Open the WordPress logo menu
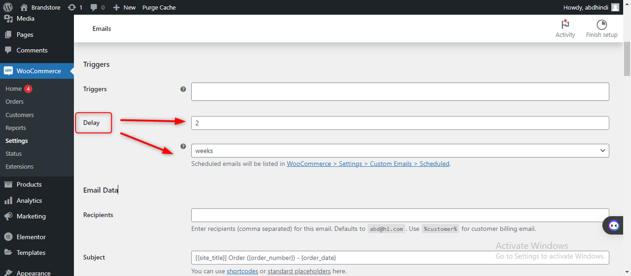 8,7
